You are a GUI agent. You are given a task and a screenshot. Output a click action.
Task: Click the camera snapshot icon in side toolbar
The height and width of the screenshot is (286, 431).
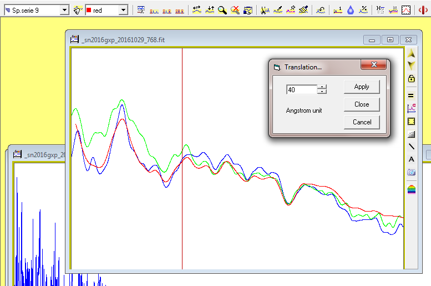click(x=411, y=172)
